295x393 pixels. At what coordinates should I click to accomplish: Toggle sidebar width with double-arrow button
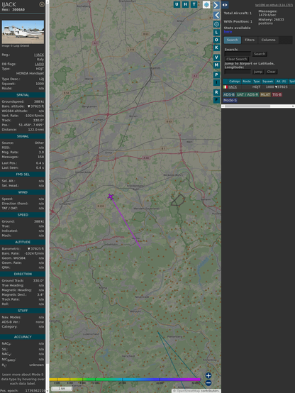point(225,5)
